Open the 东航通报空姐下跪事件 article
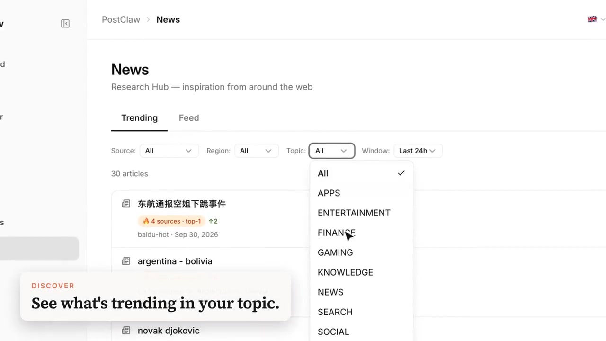 (182, 204)
